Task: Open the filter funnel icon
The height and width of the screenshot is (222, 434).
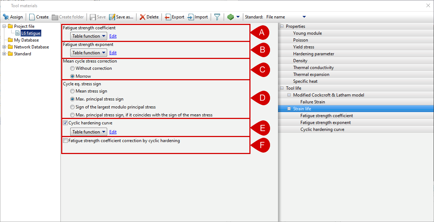Action: 217,17
